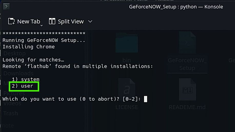This screenshot has height=132, width=235.
Task: Click the 'Looking for matches…' line
Action: 33,60
